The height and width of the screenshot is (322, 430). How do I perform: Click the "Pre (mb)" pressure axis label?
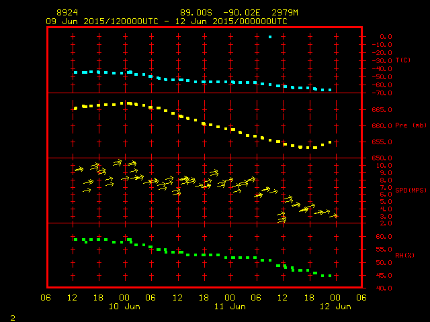[x=411, y=125]
